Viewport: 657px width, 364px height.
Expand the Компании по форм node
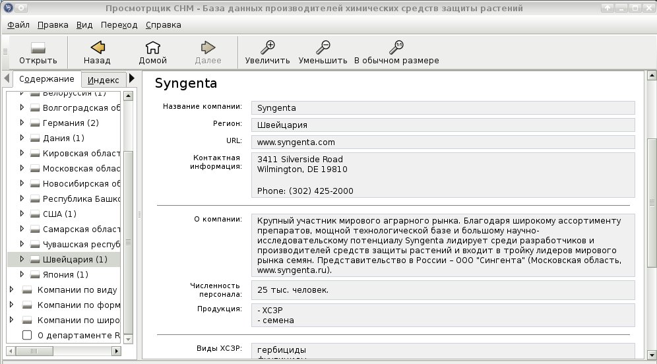coord(11,305)
